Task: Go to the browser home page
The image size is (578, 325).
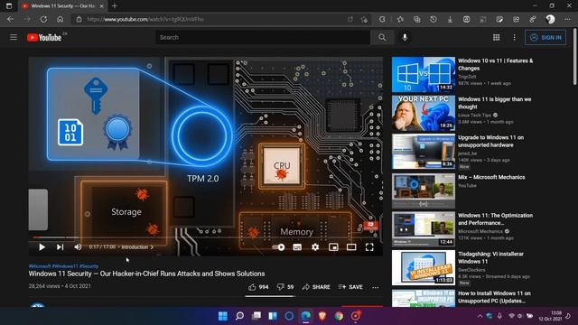Action: pos(61,19)
